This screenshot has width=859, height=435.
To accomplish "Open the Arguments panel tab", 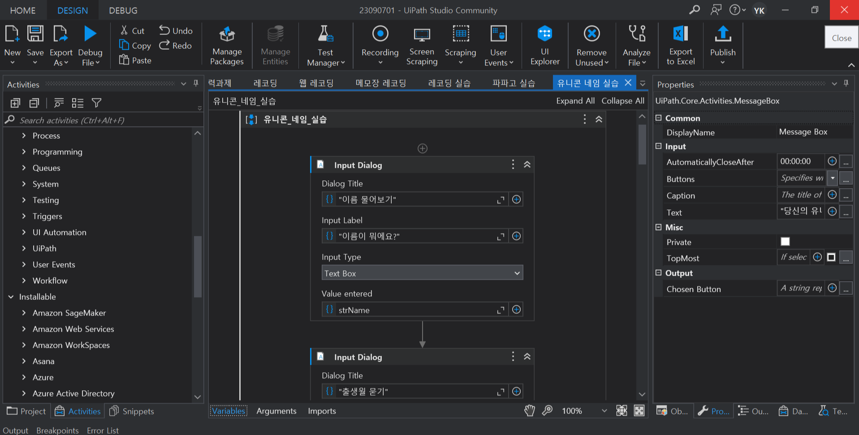I will click(276, 411).
